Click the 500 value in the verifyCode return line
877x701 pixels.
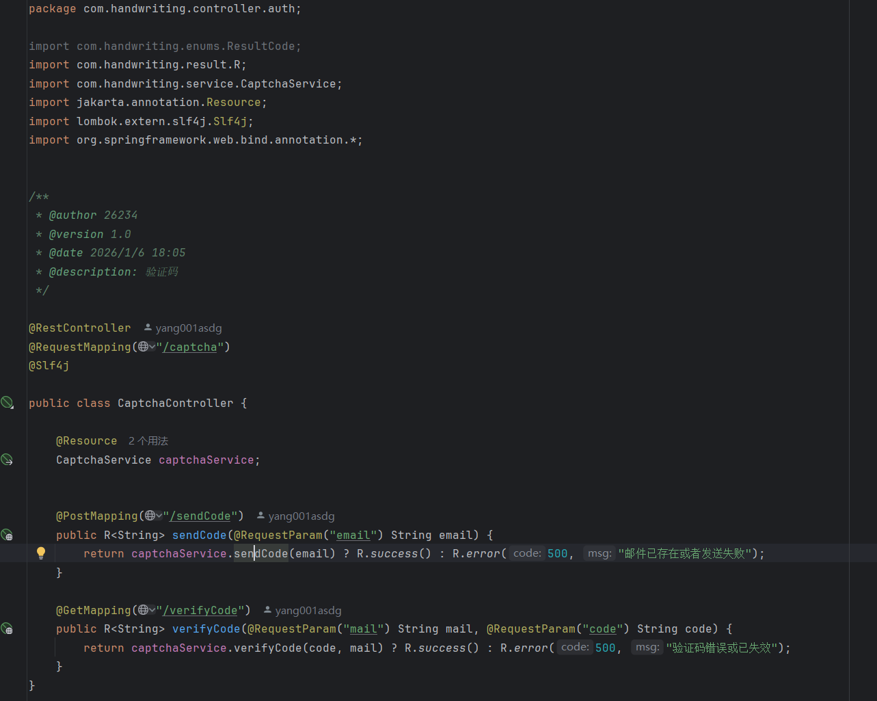606,648
